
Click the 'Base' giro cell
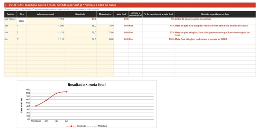pos(22,21)
